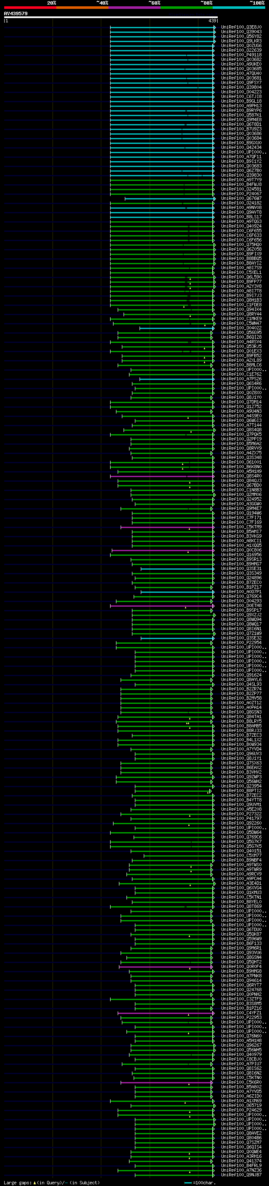Select hit label UniRef100_Q6Z7B0
The image size is (269, 1186).
(x=241, y=171)
